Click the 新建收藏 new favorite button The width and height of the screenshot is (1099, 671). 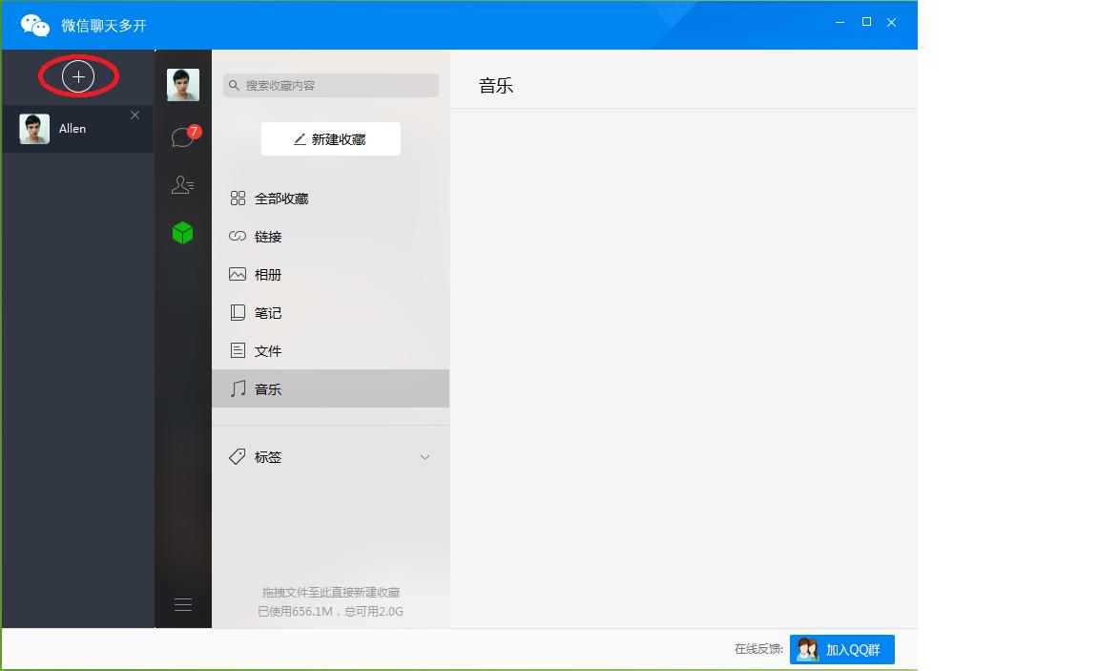coord(330,138)
